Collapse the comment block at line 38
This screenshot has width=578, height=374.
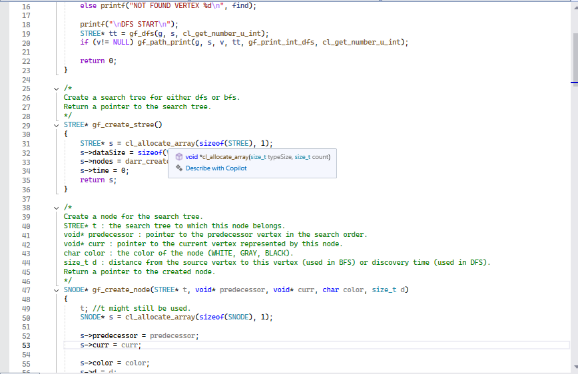(x=56, y=208)
